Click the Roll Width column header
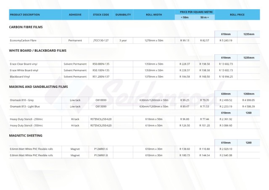Screen dimensions: 269x190 click(153, 15)
